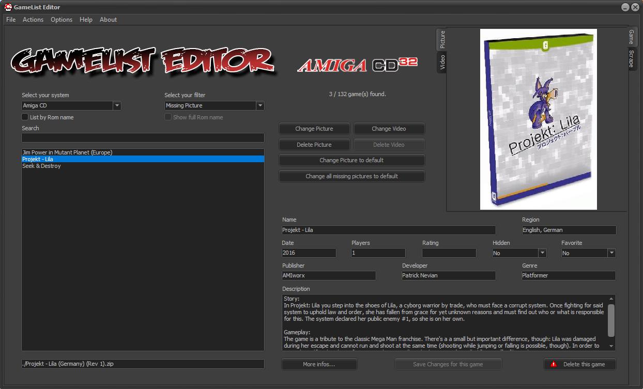643x389 pixels.
Task: Click Delete this game button
Action: [580, 364]
